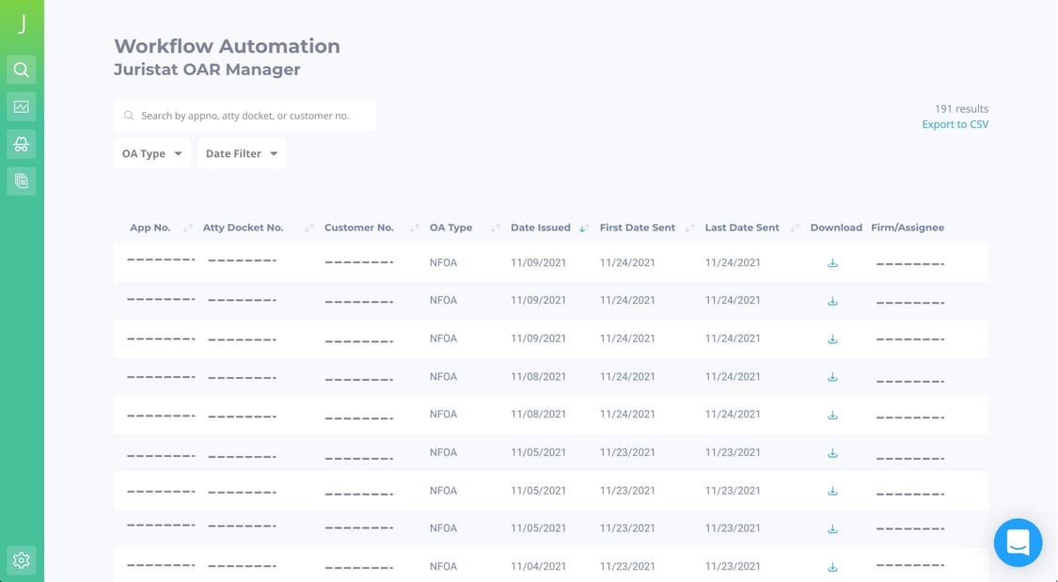1058x582 pixels.
Task: Toggle sorting on the Date Issued column
Action: 584,227
